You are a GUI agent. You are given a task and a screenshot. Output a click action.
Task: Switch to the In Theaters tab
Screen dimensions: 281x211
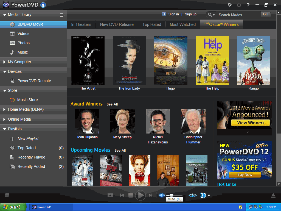(x=81, y=24)
